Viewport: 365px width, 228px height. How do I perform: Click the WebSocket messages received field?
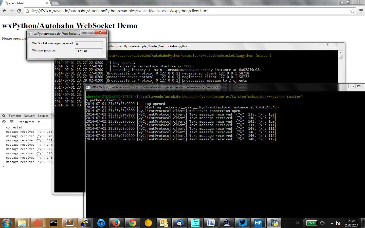89,44
